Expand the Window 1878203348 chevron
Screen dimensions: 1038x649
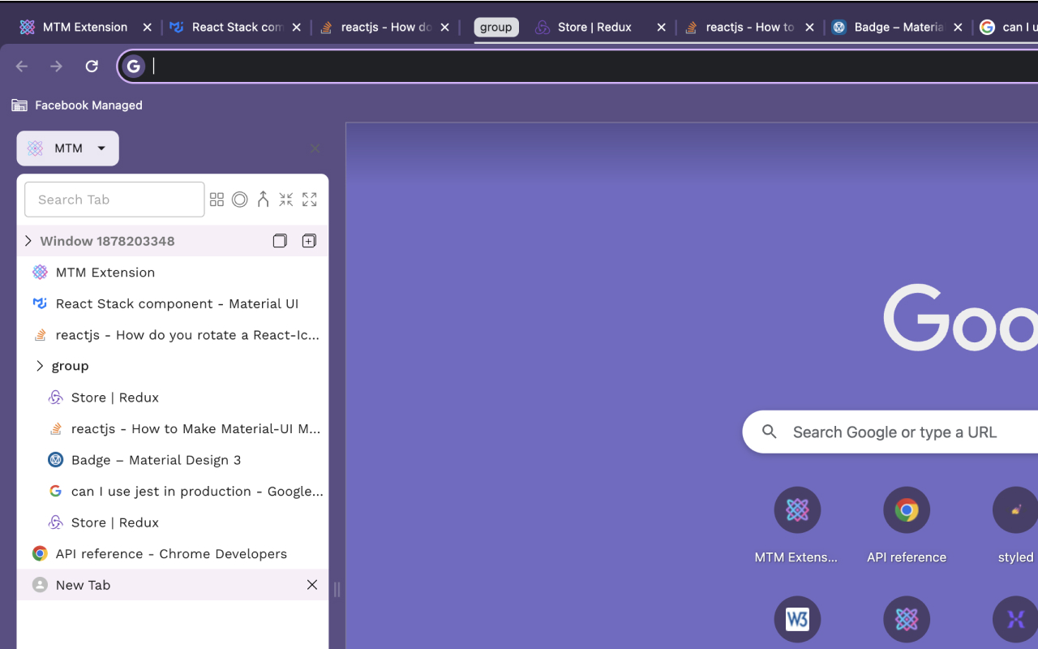click(28, 241)
